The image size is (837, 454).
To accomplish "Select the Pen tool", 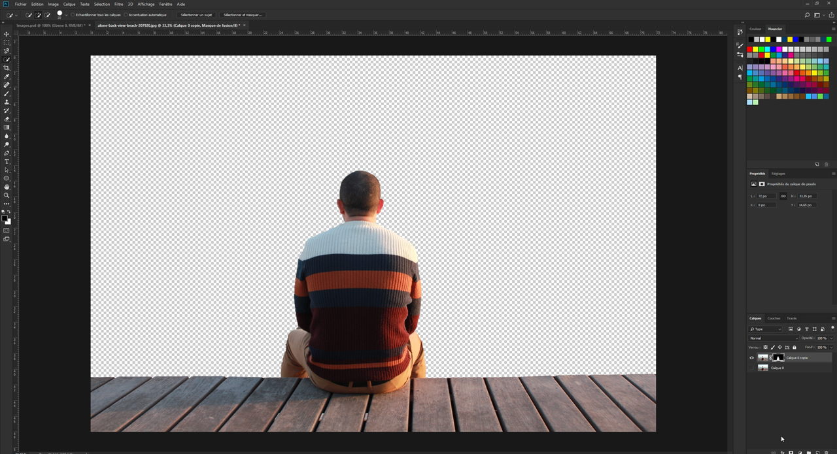I will pos(7,153).
